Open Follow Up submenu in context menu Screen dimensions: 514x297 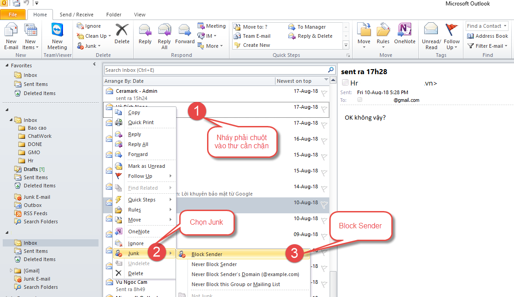(144, 176)
